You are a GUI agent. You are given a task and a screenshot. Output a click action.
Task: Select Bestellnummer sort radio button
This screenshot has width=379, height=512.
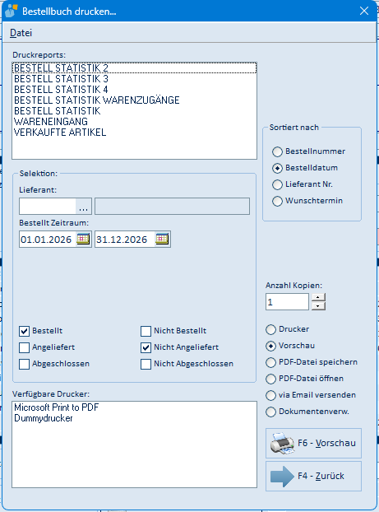pyautogui.click(x=277, y=151)
